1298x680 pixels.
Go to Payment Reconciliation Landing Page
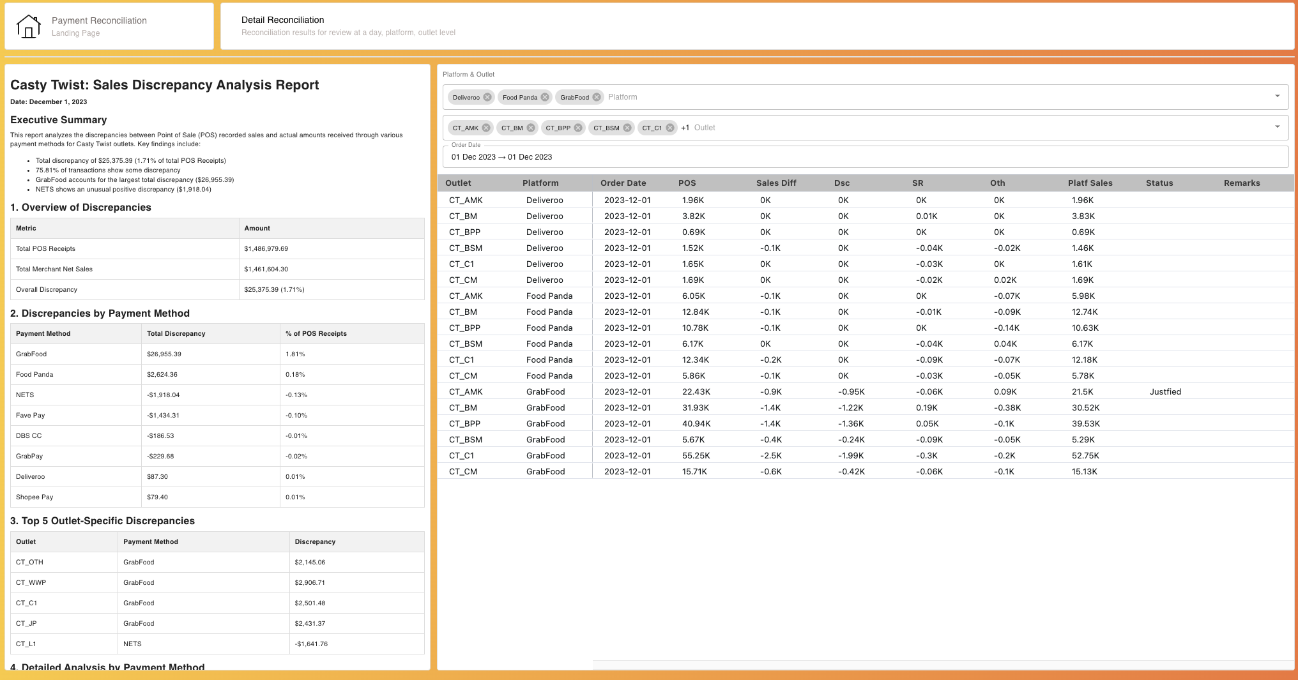tap(109, 26)
